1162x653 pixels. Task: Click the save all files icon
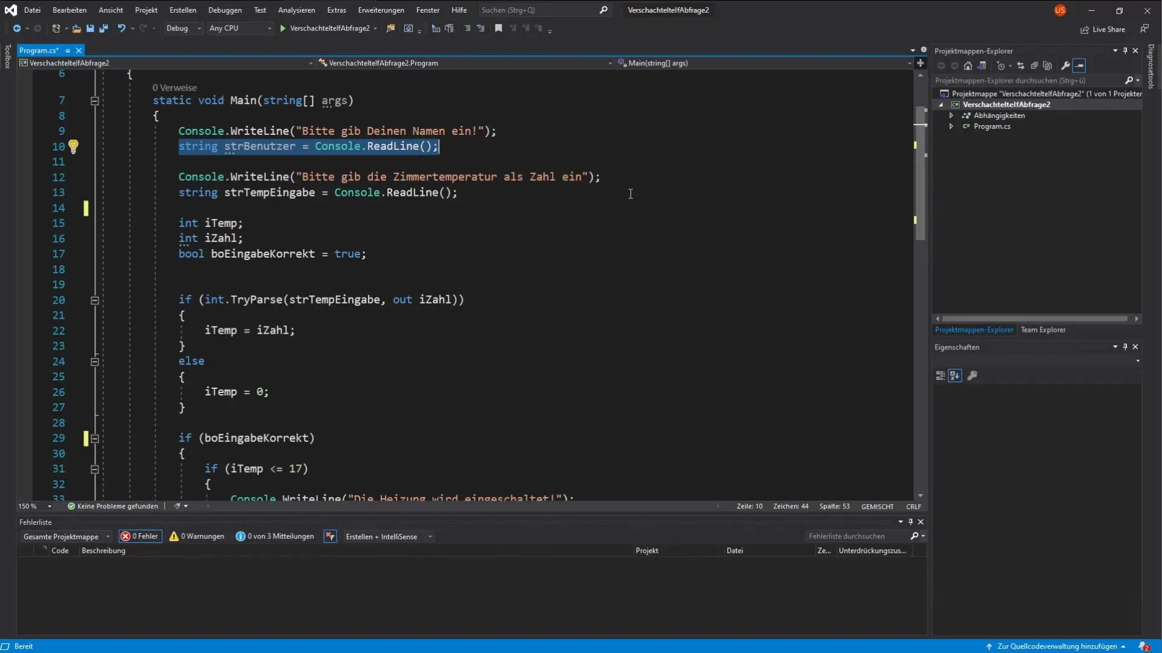pos(103,28)
